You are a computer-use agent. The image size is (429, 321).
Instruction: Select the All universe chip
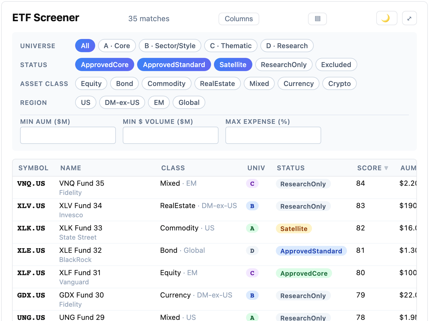(x=85, y=46)
